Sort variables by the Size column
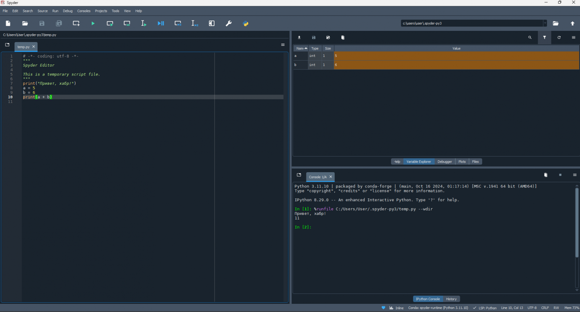 (328, 48)
